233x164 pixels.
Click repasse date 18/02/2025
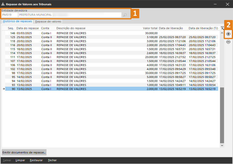(x=24, y=49)
